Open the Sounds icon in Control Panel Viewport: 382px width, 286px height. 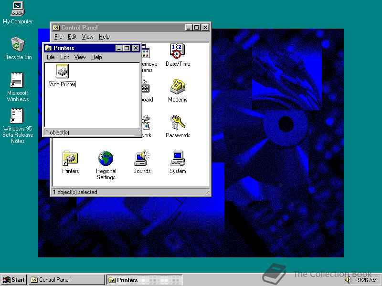pos(142,158)
